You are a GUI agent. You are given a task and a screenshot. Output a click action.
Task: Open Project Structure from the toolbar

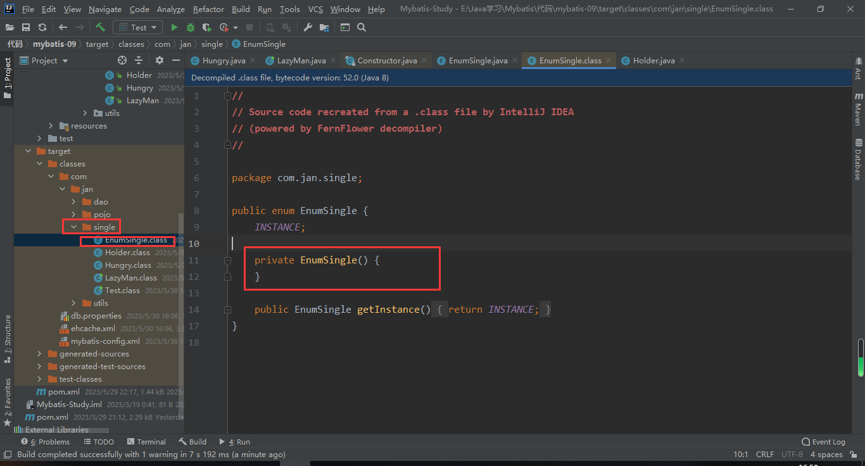[x=324, y=27]
